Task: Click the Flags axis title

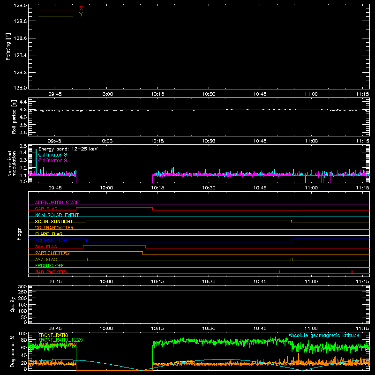Action: pyautogui.click(x=19, y=234)
